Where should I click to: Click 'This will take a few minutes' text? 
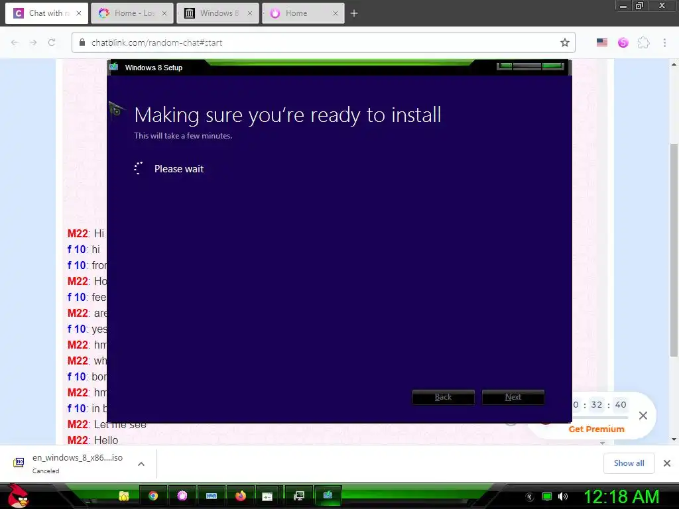click(x=183, y=135)
